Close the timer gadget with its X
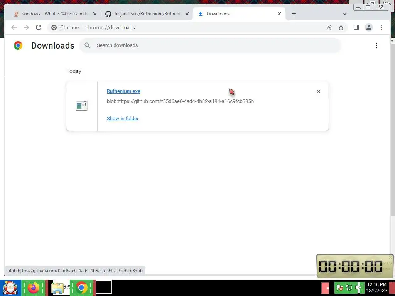Image resolution: width=395 pixels, height=296 pixels. point(390,257)
